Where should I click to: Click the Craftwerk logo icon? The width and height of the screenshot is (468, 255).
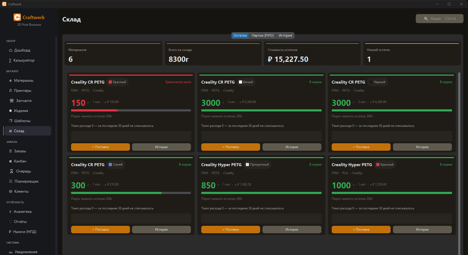point(17,17)
